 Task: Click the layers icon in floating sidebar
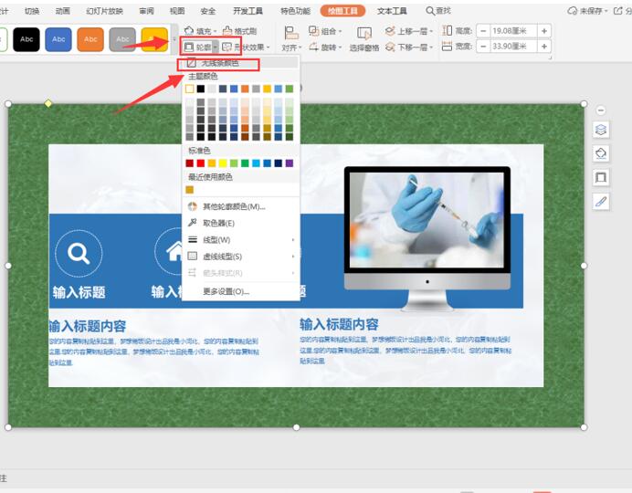tap(601, 131)
